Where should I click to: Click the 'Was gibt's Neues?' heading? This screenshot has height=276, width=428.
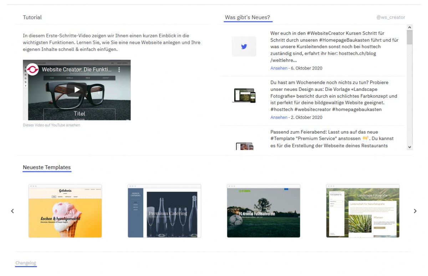[248, 17]
